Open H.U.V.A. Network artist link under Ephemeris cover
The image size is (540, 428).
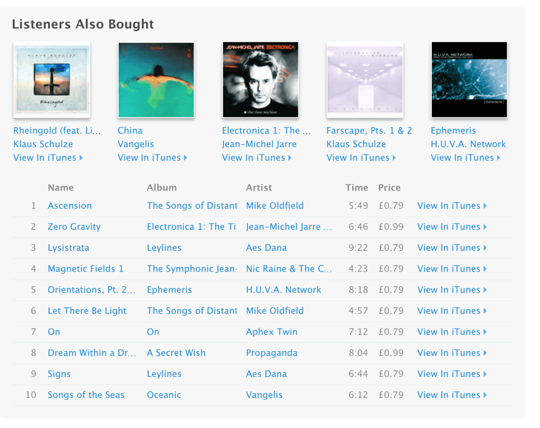pos(468,144)
